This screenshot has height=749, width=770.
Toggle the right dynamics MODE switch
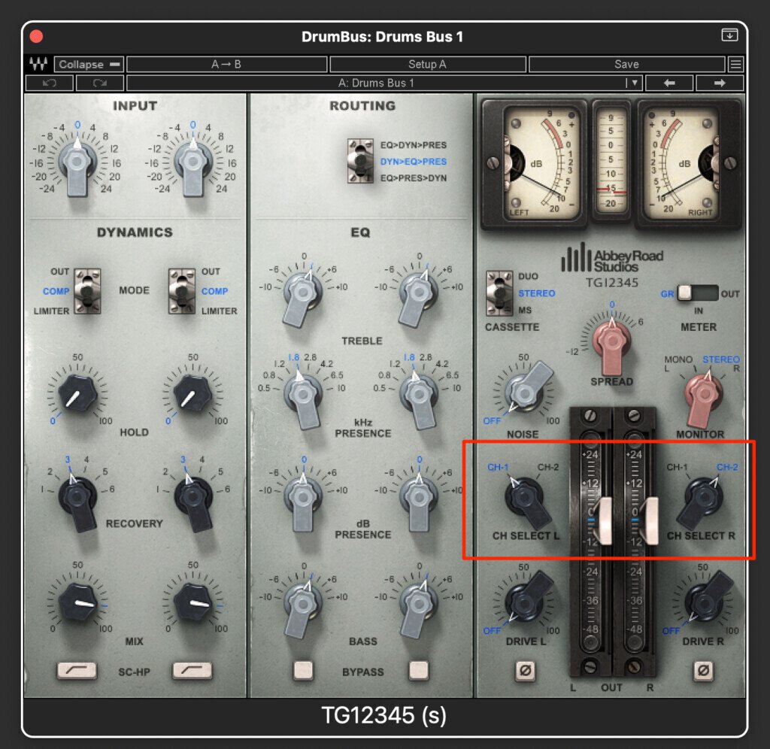[x=182, y=291]
